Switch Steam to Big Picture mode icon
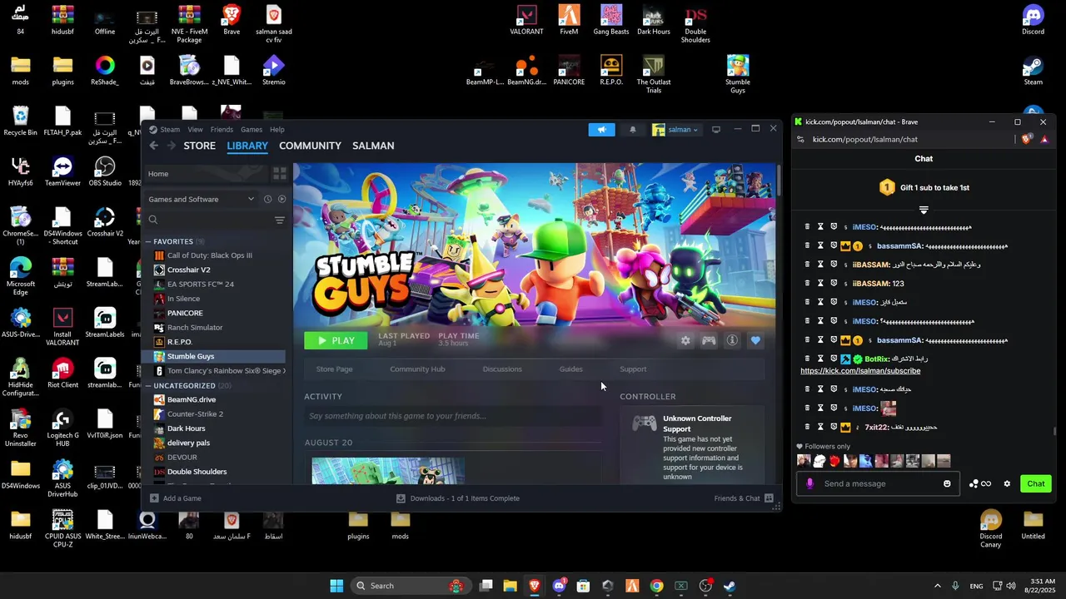Viewport: 1066px width, 599px height. pos(715,129)
